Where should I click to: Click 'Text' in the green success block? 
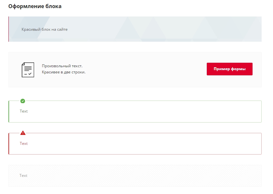[24, 111]
